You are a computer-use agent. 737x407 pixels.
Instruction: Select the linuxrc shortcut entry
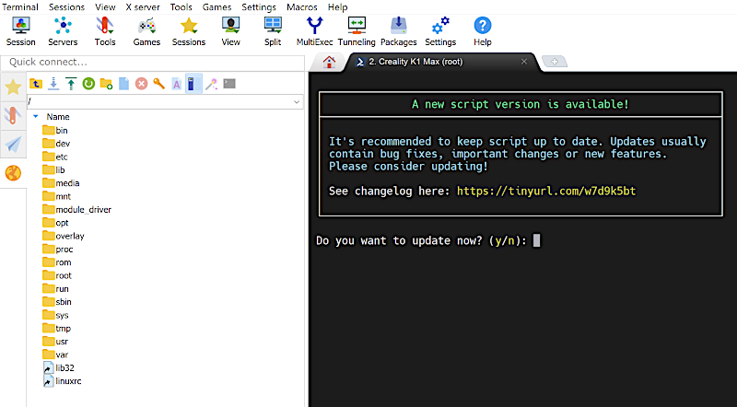62,380
